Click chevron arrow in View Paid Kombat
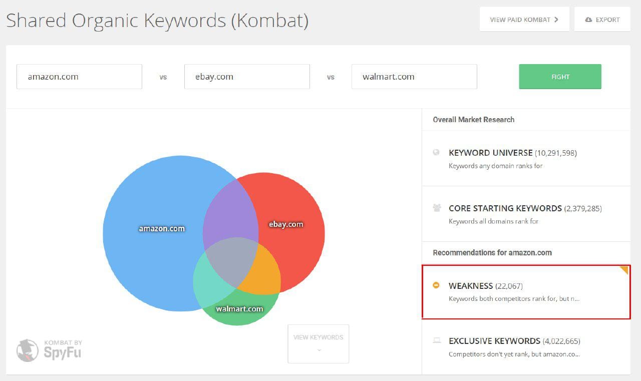Image resolution: width=641 pixels, height=381 pixels. click(x=556, y=20)
